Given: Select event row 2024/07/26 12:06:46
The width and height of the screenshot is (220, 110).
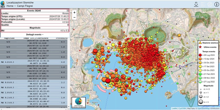Looking at the screenshot, I should pos(34,42).
